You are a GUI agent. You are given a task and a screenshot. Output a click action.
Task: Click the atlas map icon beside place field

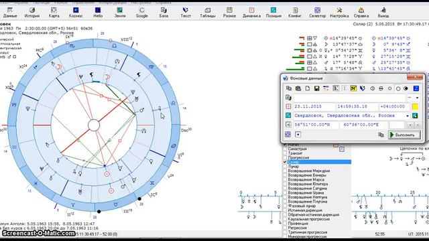click(415, 116)
